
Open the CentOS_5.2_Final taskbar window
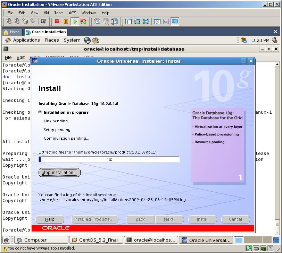(96, 240)
